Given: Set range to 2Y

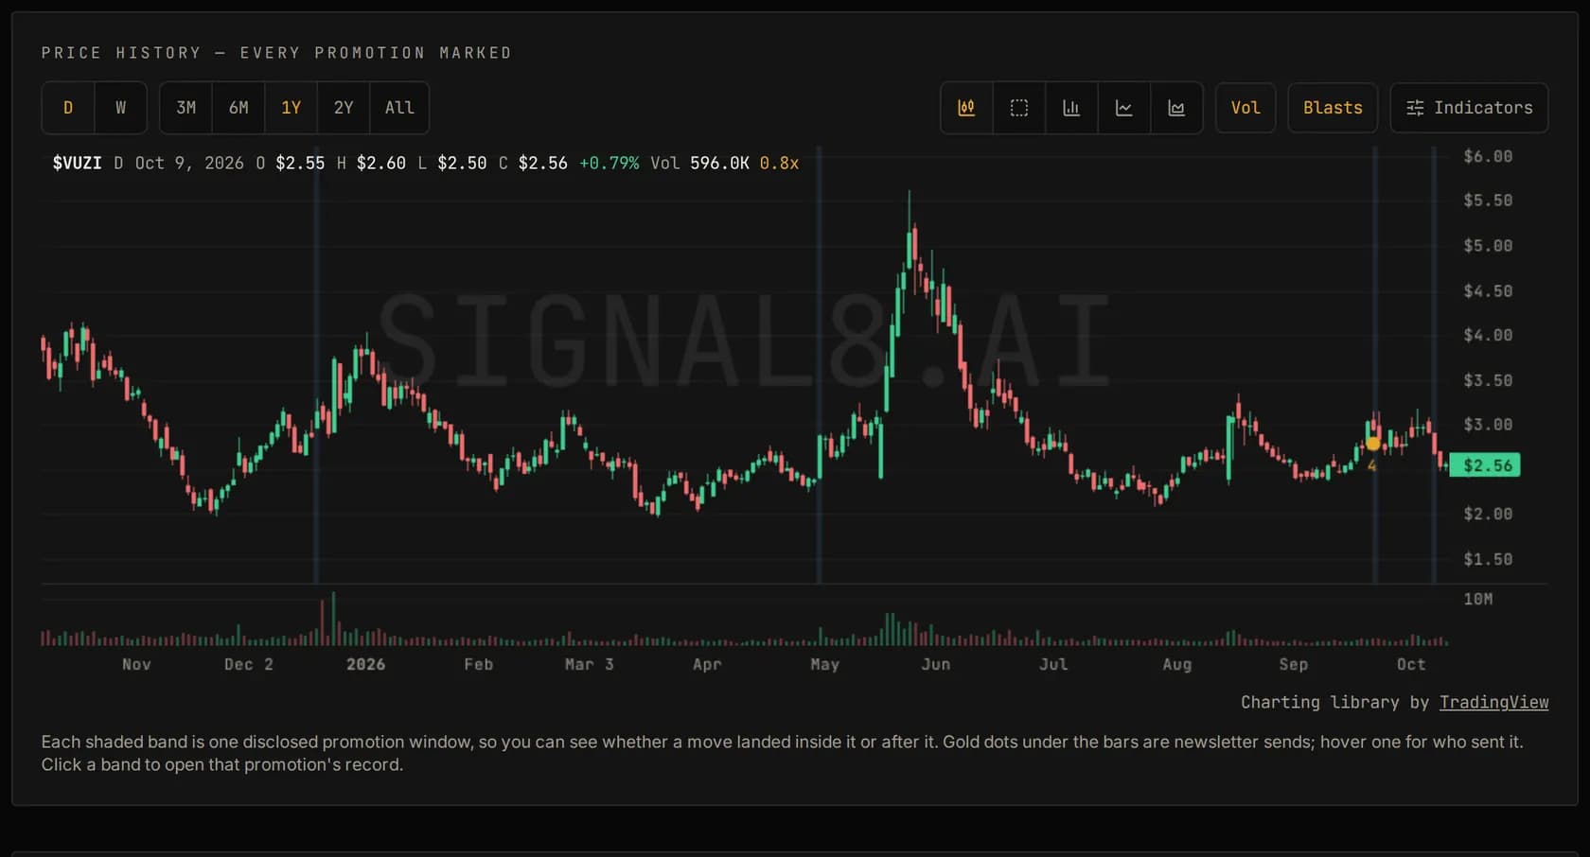Looking at the screenshot, I should tap(344, 108).
